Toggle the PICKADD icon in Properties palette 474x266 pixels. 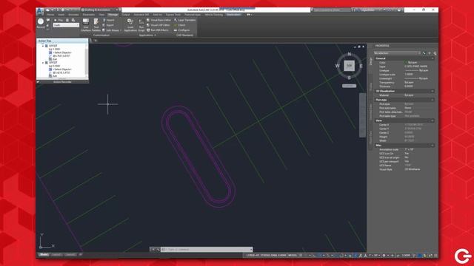[x=424, y=53]
